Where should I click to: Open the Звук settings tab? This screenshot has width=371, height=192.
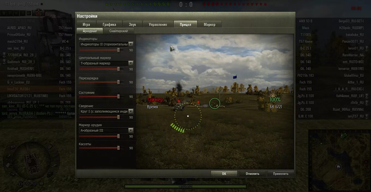(x=132, y=24)
